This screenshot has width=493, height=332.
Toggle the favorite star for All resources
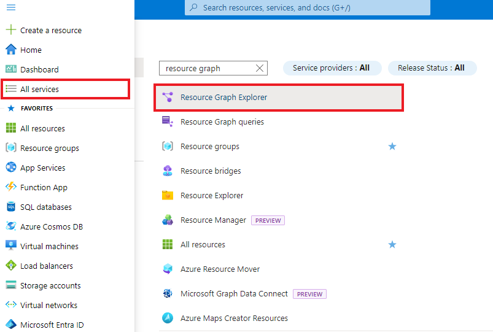tap(392, 244)
